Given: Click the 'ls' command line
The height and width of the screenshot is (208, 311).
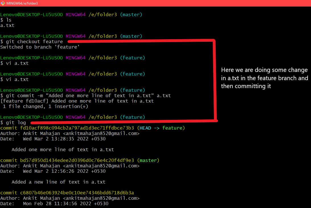Looking at the screenshot, I should (9, 20).
